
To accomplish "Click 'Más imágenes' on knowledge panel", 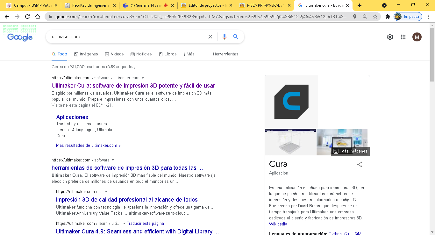I will point(350,151).
